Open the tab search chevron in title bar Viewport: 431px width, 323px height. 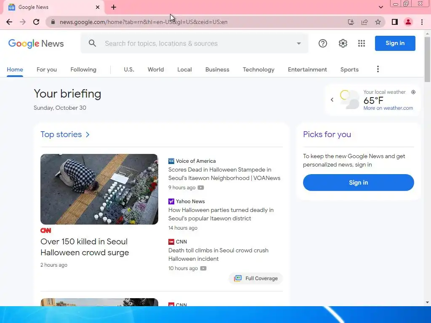(380, 7)
